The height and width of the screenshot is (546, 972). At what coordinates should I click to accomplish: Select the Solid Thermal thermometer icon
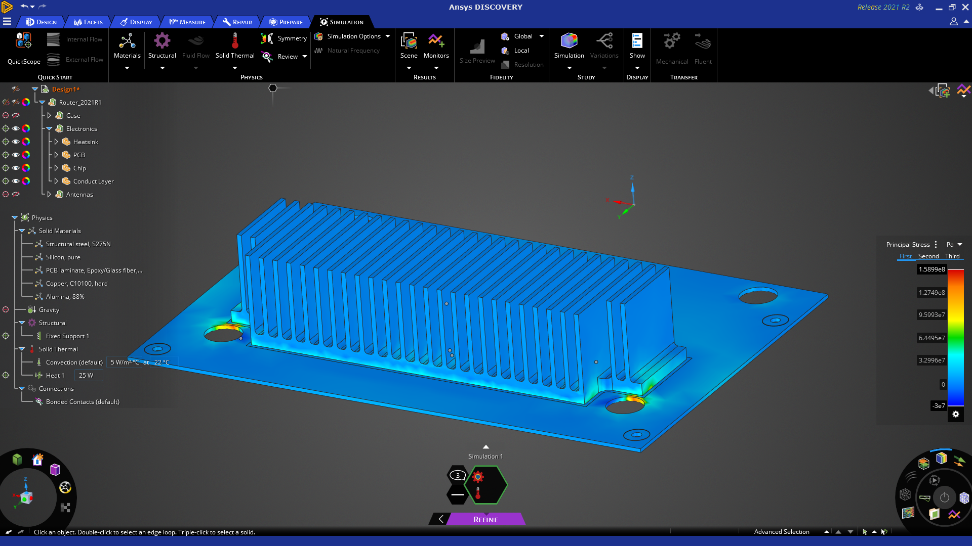coord(235,41)
